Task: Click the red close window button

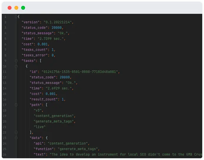Action: 10,8
